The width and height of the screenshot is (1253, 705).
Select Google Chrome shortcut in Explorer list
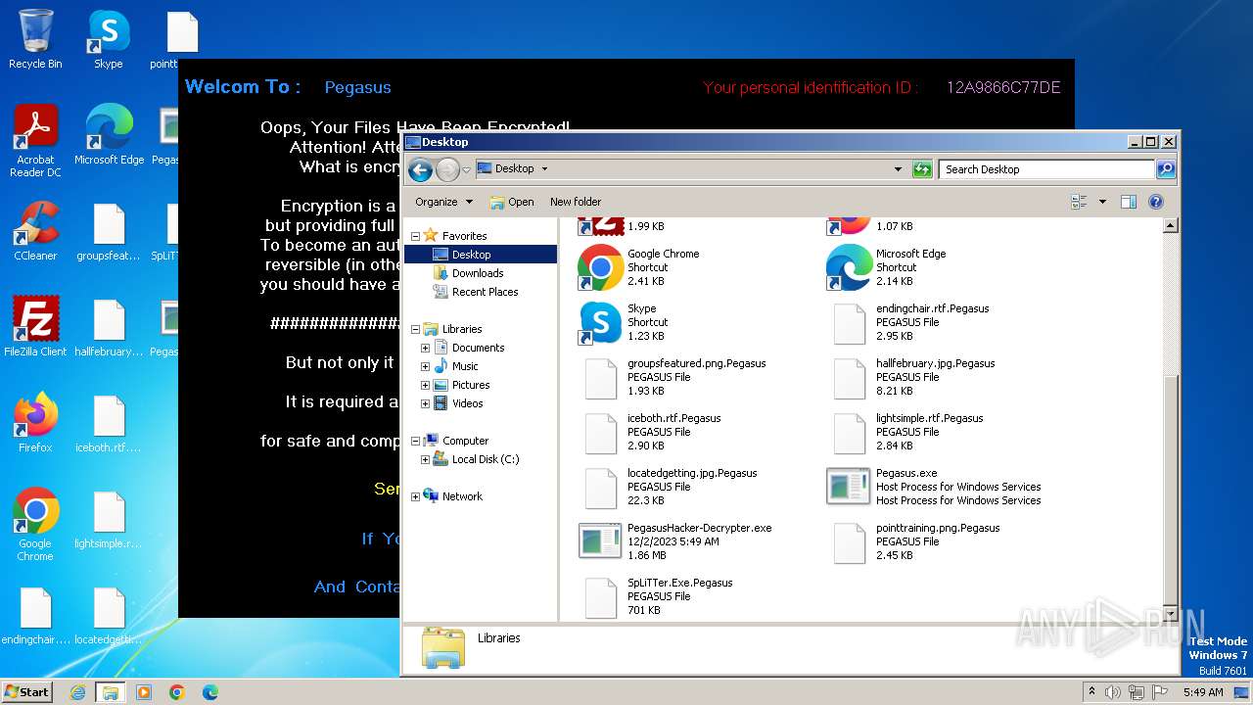coord(637,267)
